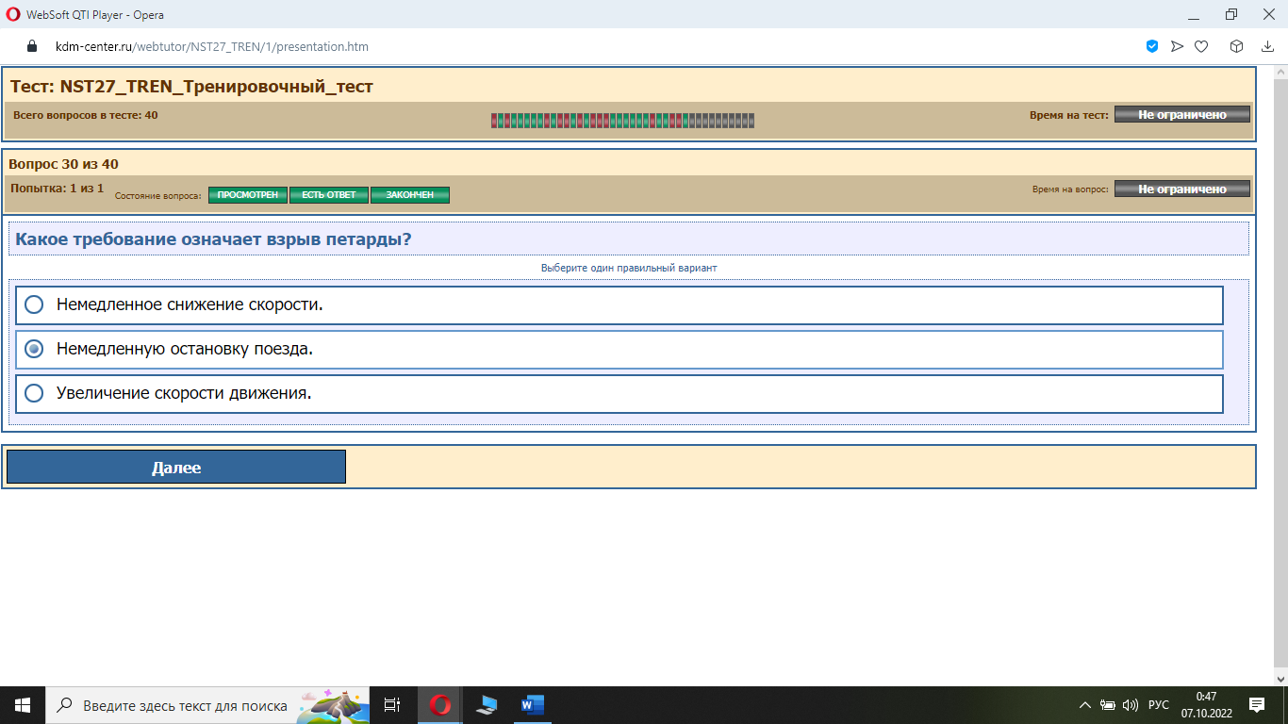Click the ЗАКОНЧЕН status button

[x=410, y=195]
